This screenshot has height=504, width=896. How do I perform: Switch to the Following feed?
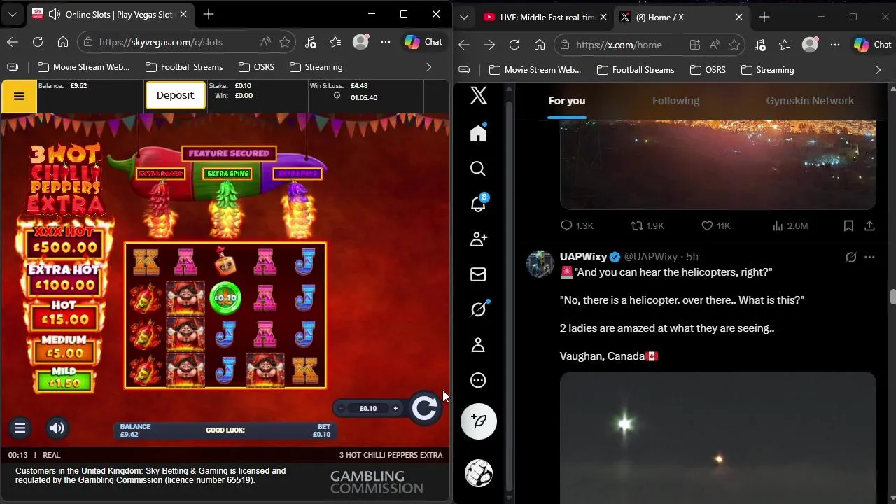(x=675, y=101)
